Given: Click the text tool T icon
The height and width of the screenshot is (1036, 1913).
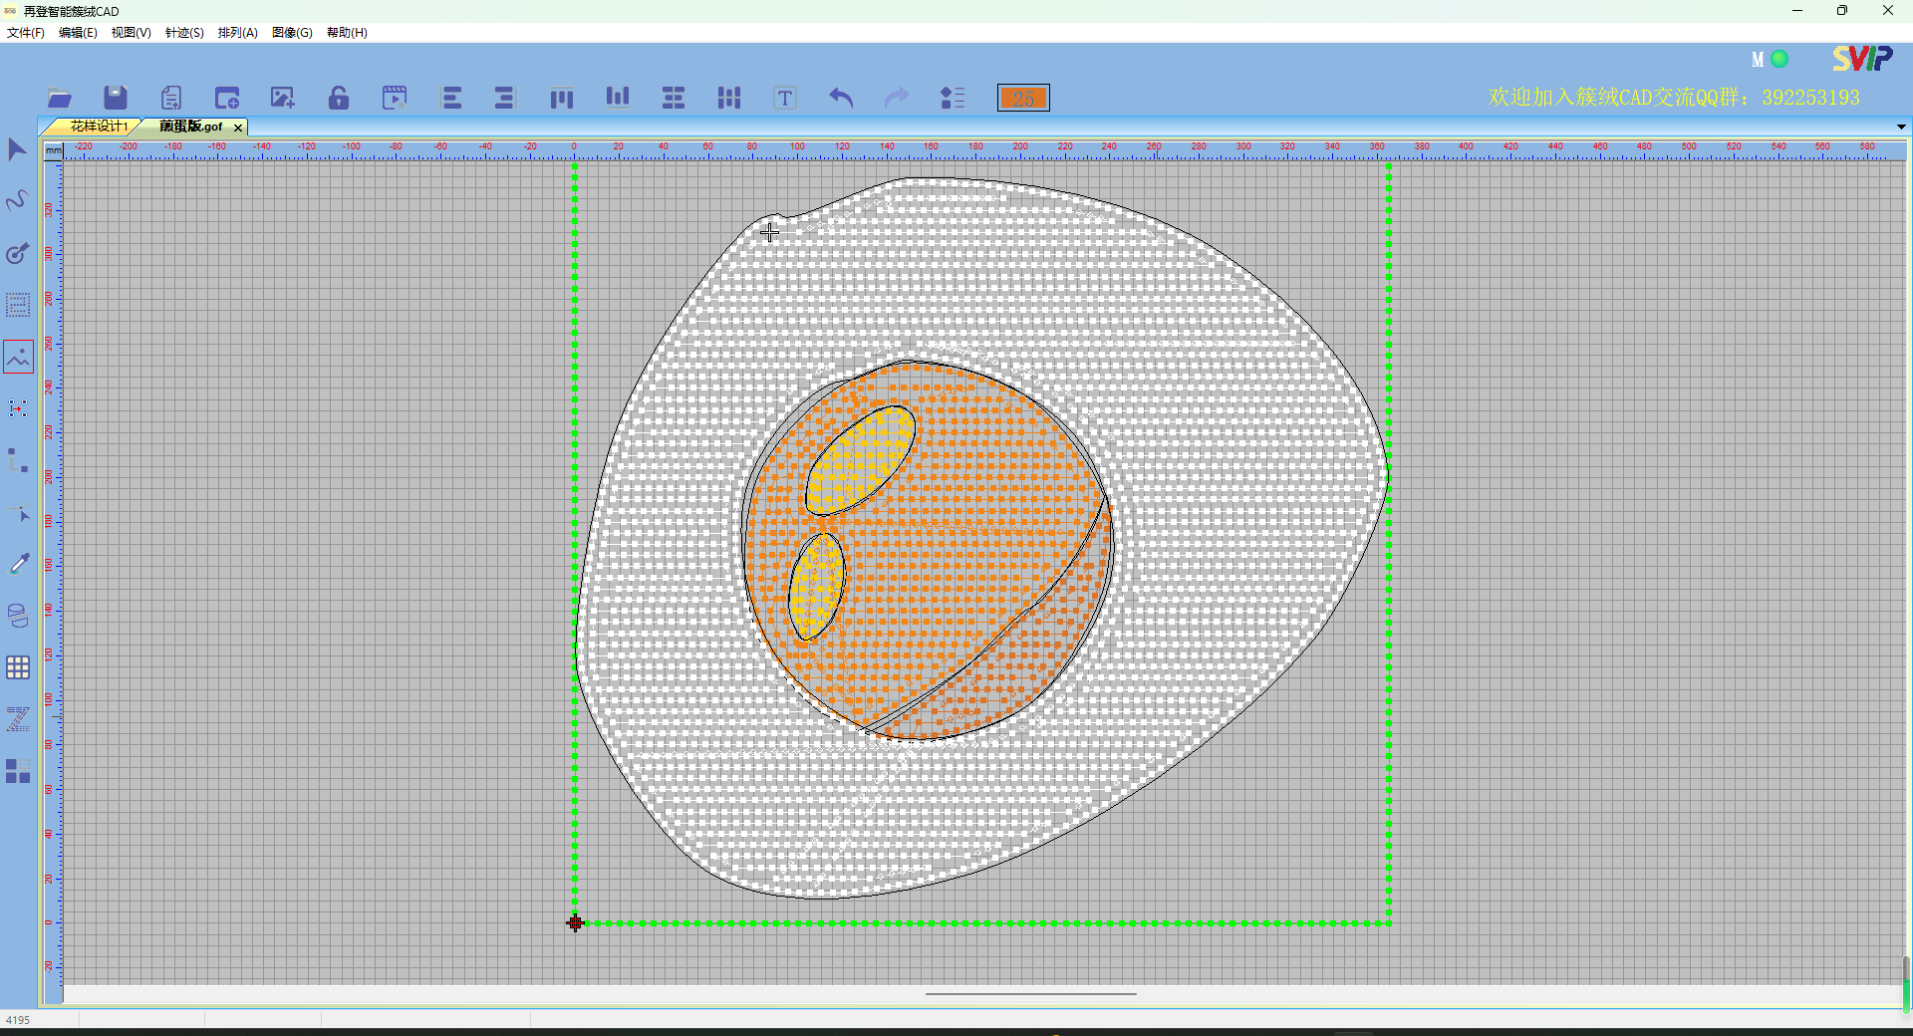Looking at the screenshot, I should tap(785, 98).
